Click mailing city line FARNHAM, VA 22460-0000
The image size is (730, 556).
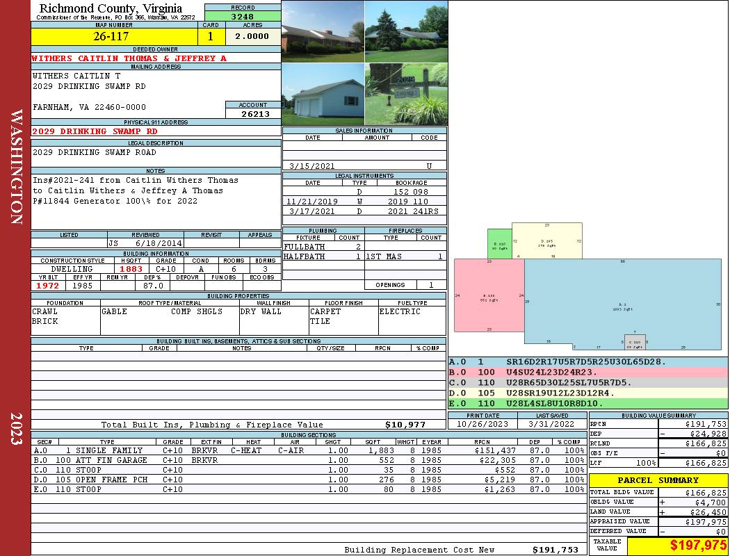pos(90,107)
